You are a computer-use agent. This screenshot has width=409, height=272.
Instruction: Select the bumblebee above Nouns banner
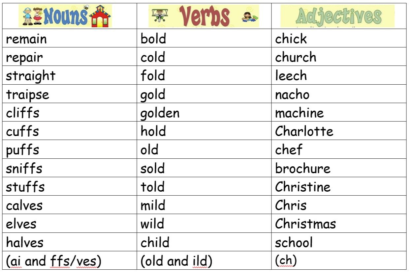coord(86,8)
